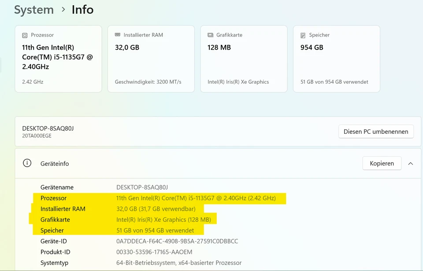Select the Gerätename row value DESKTOP-8SAQ80J
The image size is (423, 271).
click(x=142, y=187)
